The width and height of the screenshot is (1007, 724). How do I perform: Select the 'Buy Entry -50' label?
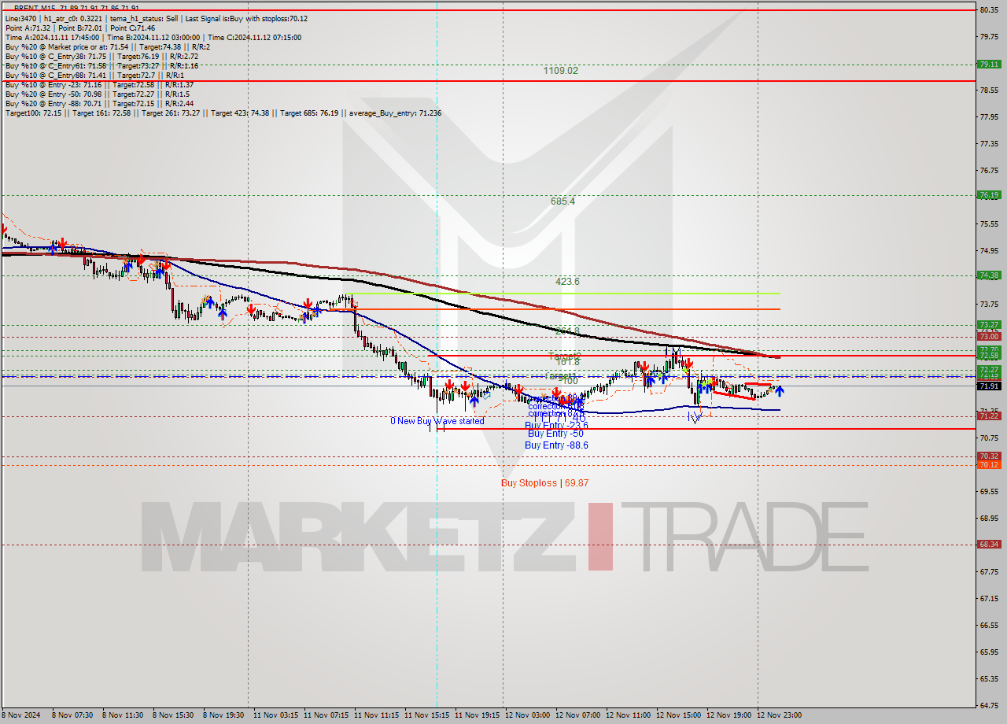pos(555,434)
